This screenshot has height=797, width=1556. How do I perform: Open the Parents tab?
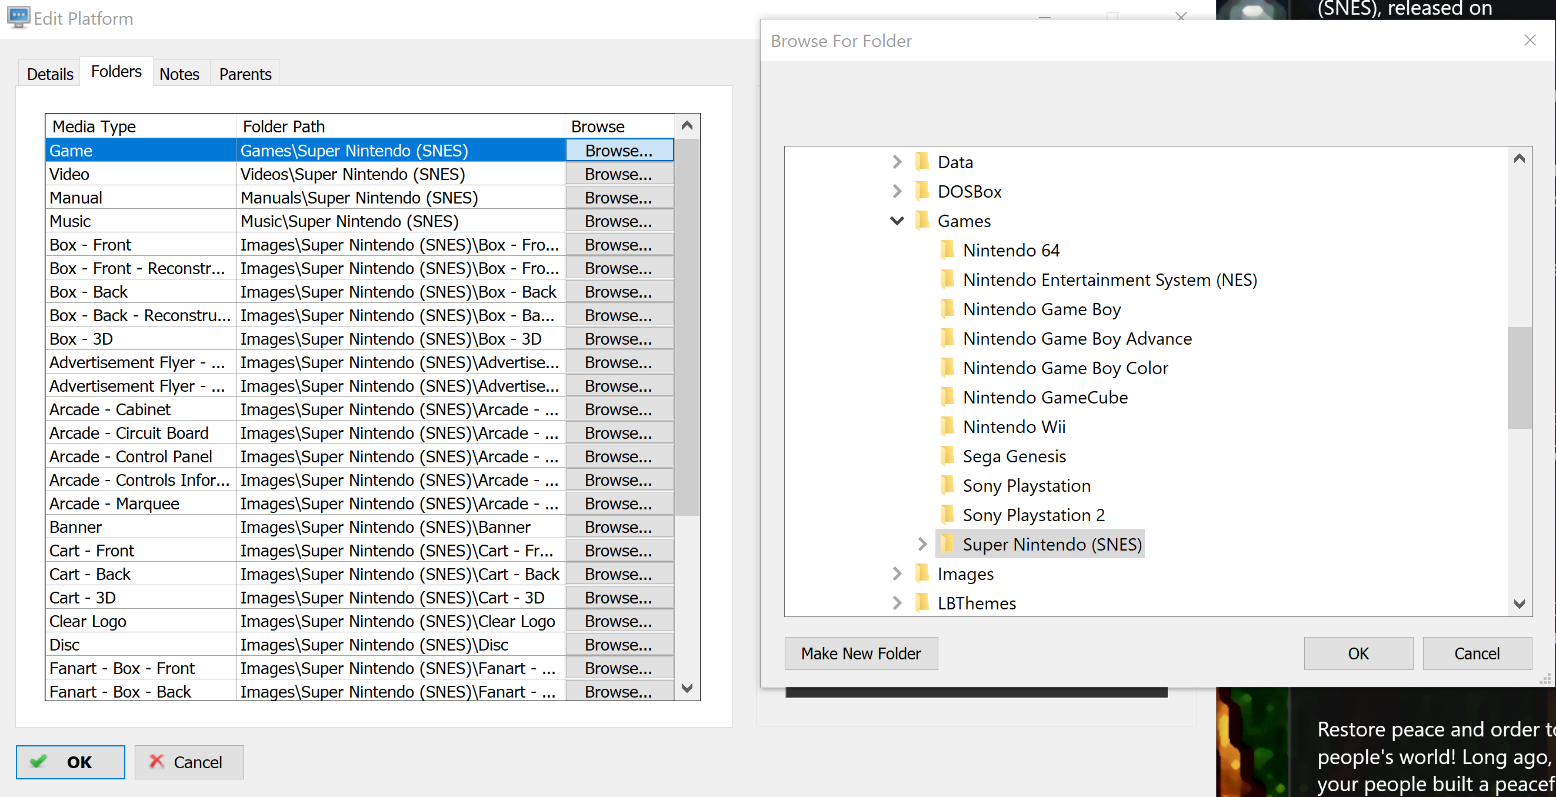pos(245,74)
